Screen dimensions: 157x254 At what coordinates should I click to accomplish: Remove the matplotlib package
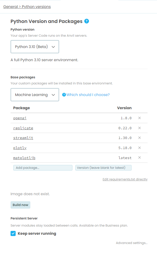click(139, 158)
